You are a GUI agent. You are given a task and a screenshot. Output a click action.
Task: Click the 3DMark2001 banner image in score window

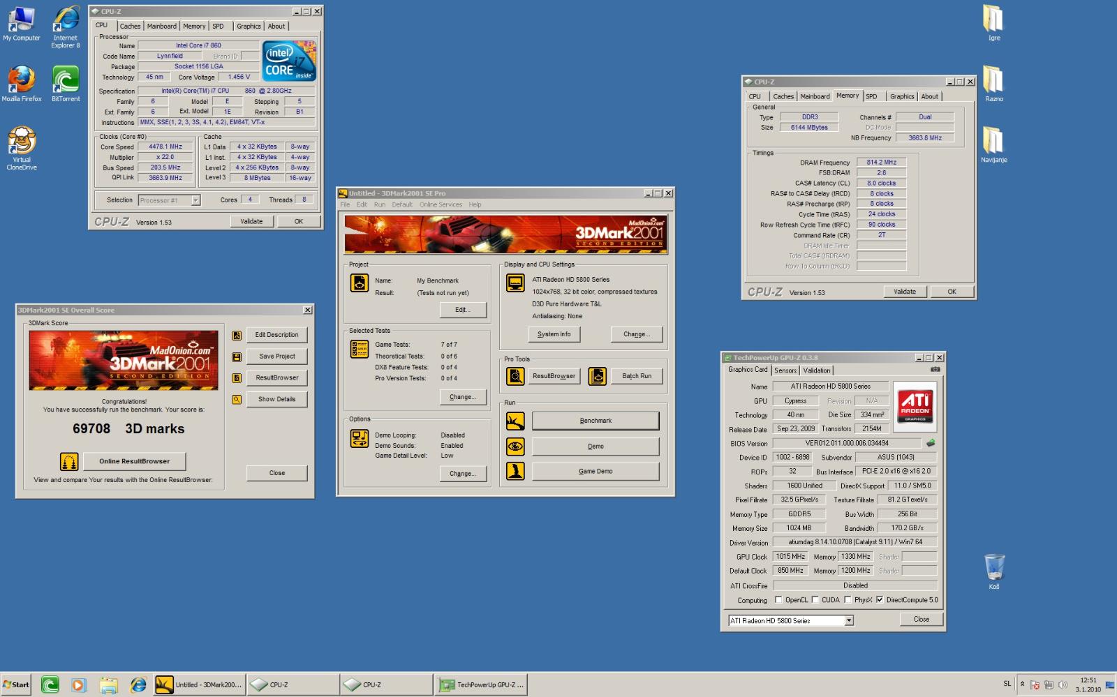[x=124, y=360]
